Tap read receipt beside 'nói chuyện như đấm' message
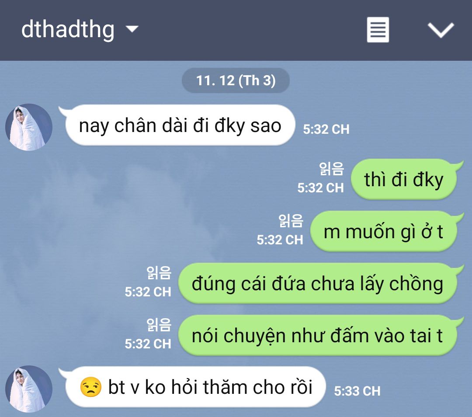The image size is (472, 417). 159,325
